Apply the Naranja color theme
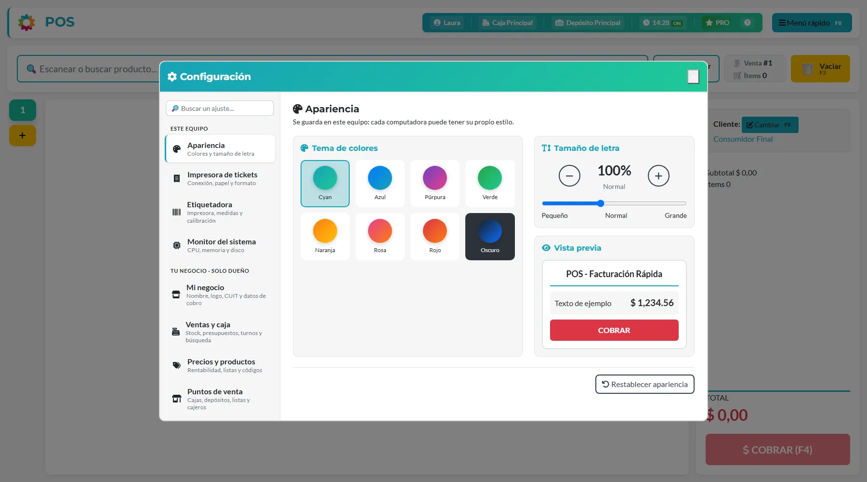 (325, 237)
